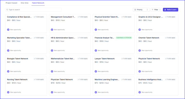Click 1-click apply on Physical Scientist card

pos(126,17)
